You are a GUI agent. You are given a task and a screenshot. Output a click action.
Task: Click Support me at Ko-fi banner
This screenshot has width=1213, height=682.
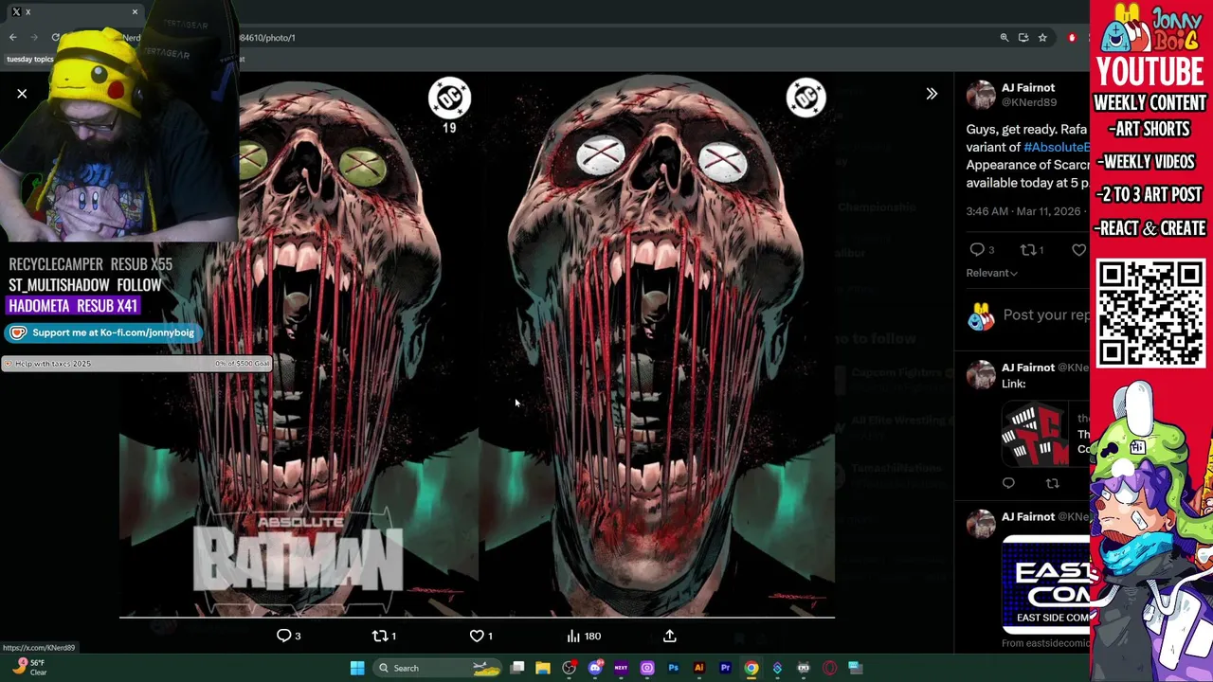pyautogui.click(x=101, y=332)
